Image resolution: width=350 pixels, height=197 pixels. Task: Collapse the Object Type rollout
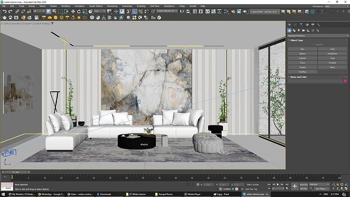(297, 40)
